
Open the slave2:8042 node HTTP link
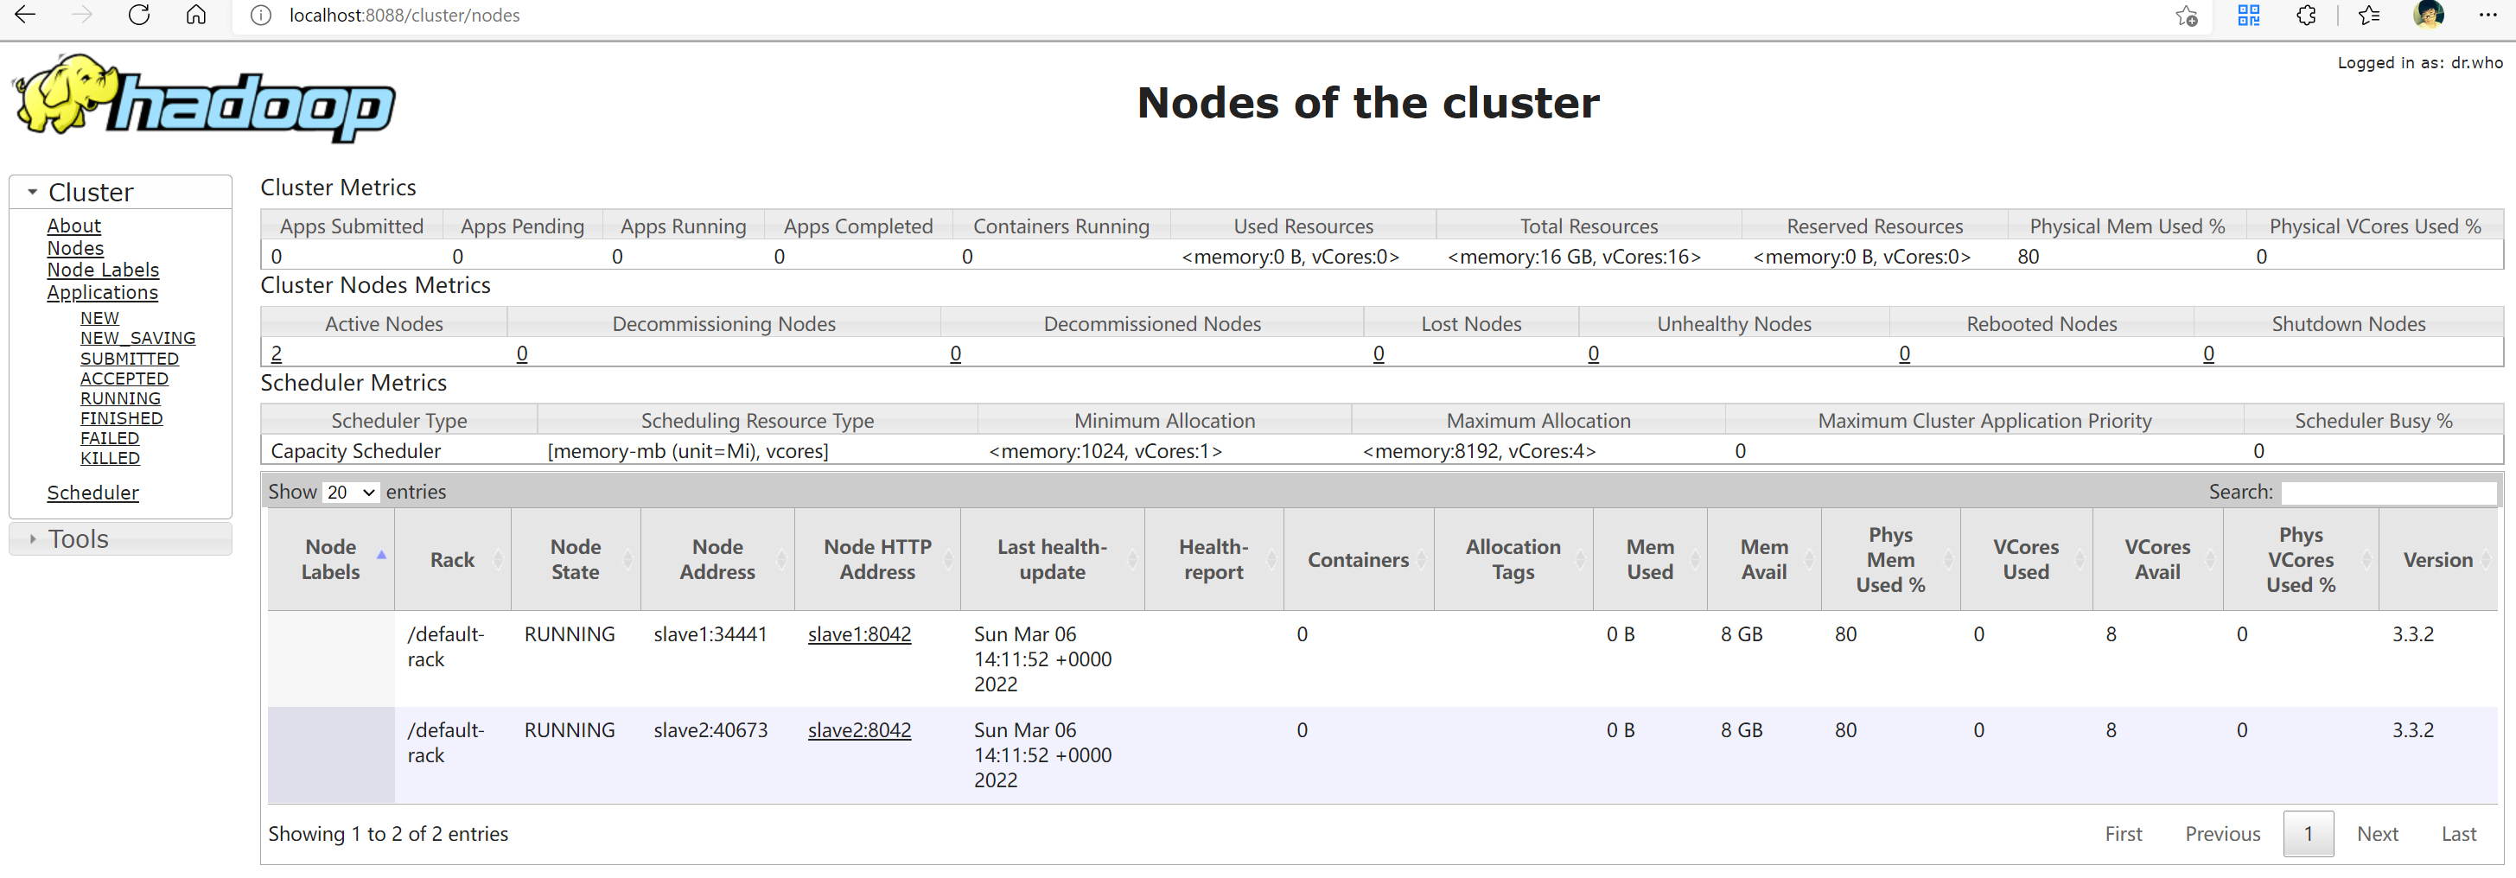[859, 730]
